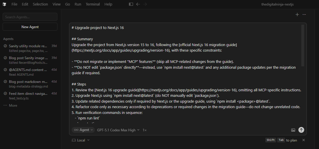The image size is (319, 149).
Task: Click the 1× multiplier selector
Action: (144, 130)
